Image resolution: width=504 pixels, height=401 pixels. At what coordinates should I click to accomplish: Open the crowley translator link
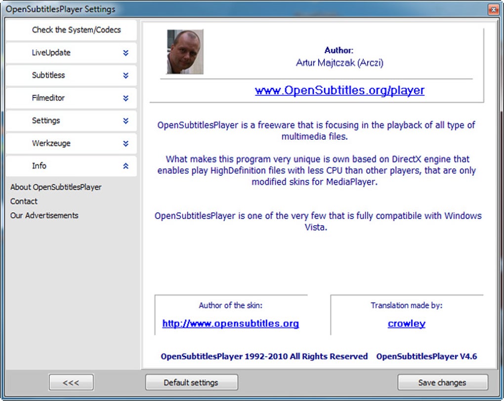pyautogui.click(x=407, y=323)
